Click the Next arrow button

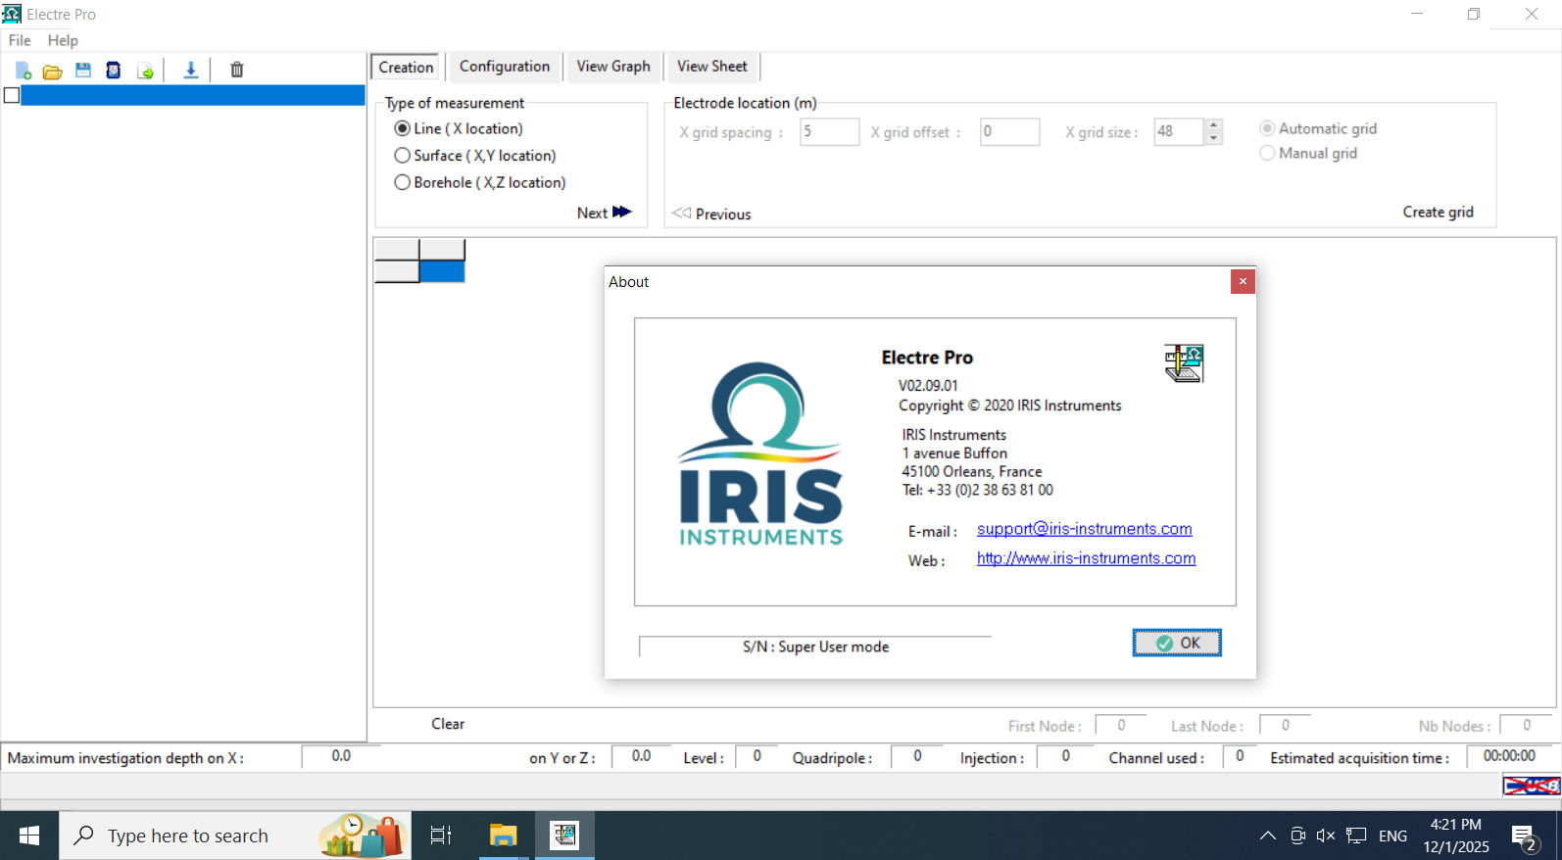click(x=604, y=213)
